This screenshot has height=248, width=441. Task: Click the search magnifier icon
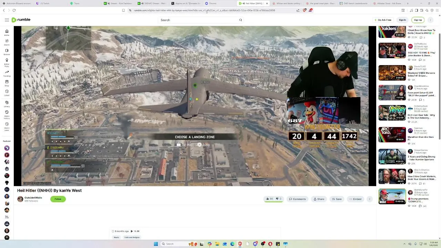pos(240,20)
